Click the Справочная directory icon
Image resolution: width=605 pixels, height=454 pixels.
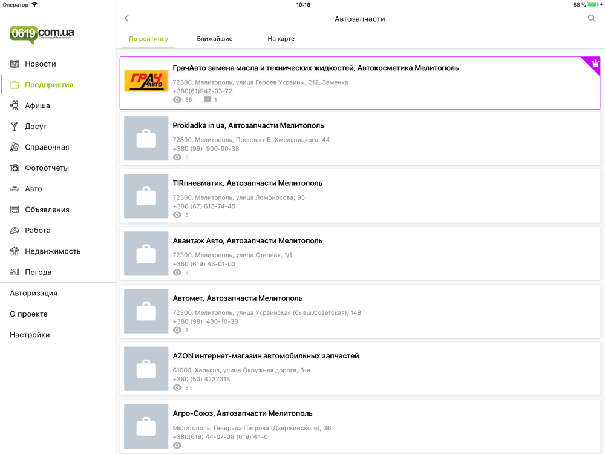[15, 147]
